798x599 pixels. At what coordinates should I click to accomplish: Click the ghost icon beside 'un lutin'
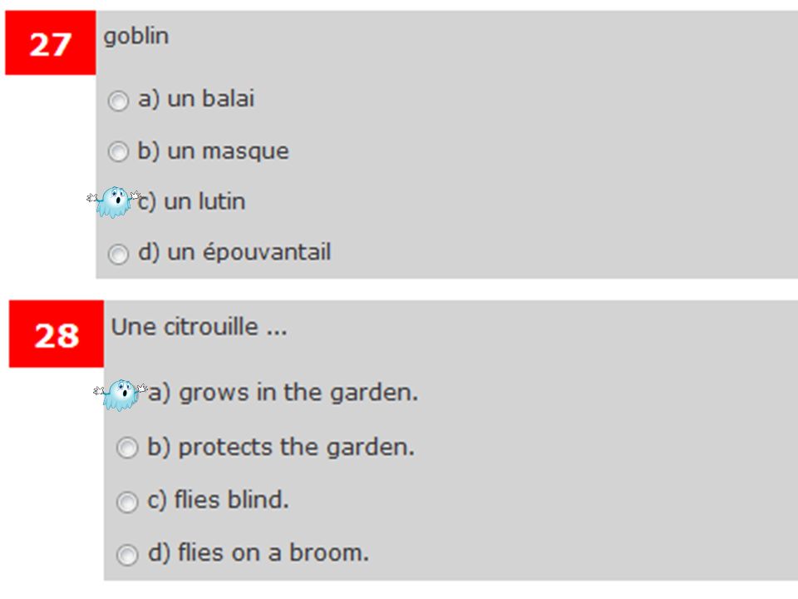pyautogui.click(x=114, y=202)
